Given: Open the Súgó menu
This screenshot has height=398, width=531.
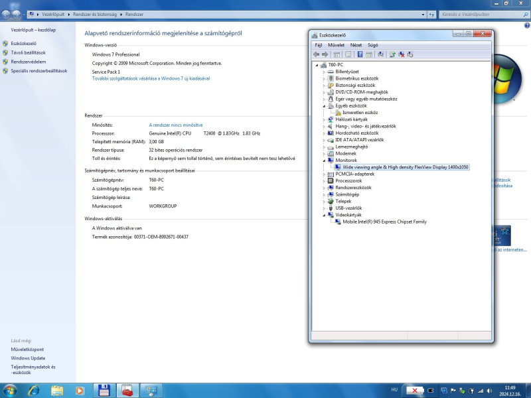Looking at the screenshot, I should 373,45.
